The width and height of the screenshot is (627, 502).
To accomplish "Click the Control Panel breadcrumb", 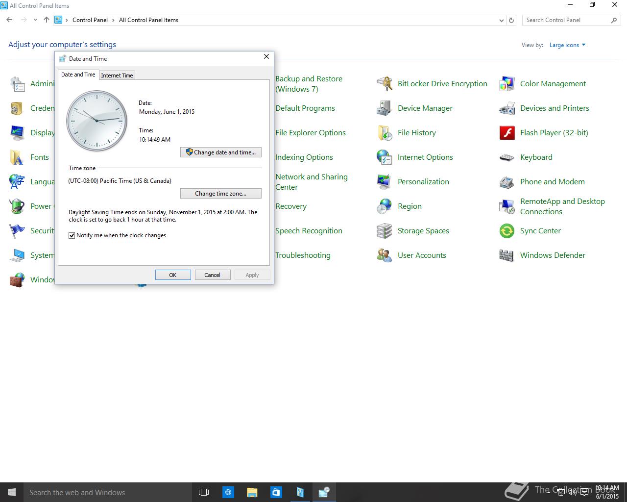I will 90,20.
